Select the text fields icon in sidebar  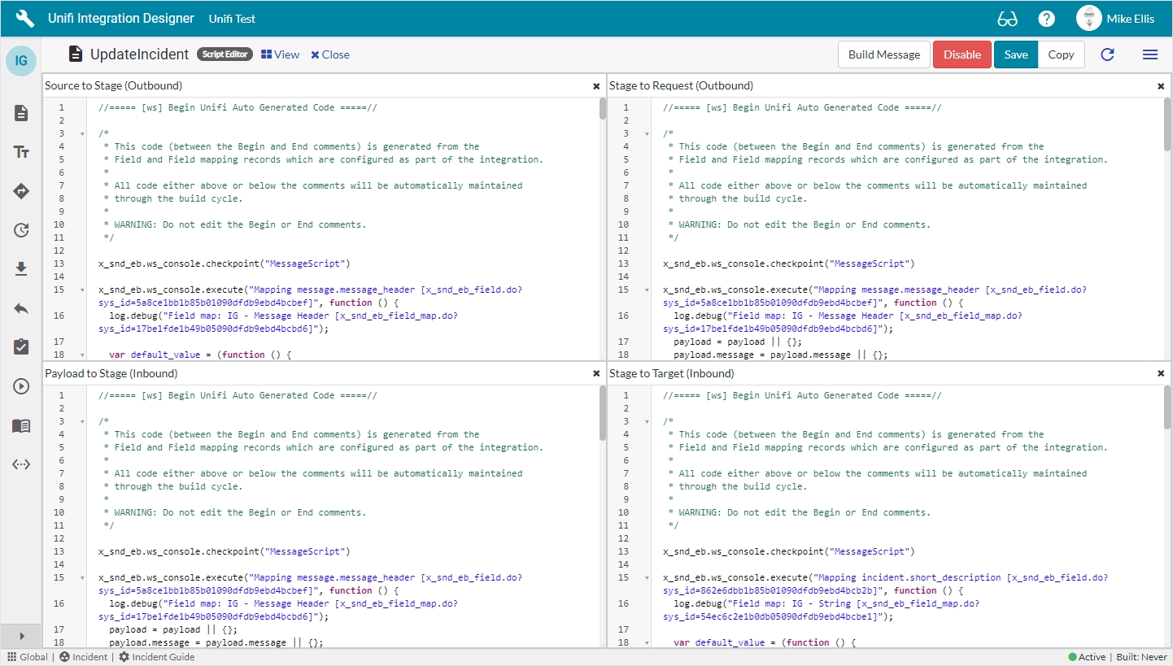coord(21,152)
